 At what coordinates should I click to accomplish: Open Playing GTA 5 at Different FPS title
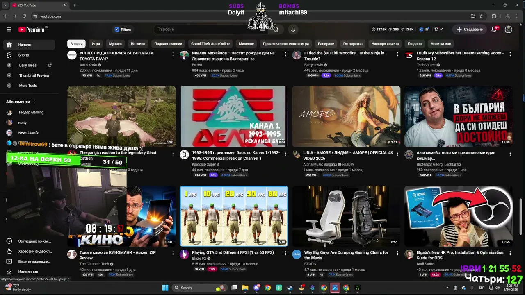click(x=233, y=252)
